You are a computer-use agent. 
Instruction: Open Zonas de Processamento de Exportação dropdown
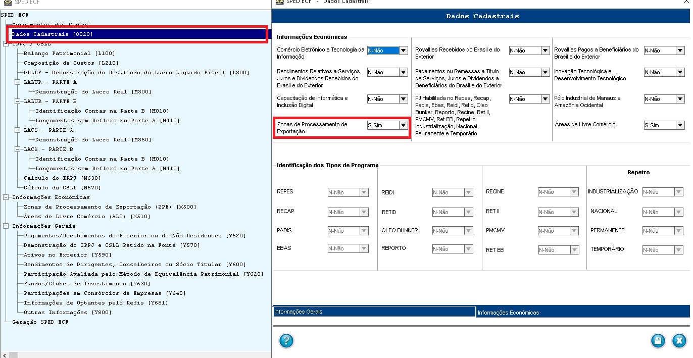pos(403,125)
